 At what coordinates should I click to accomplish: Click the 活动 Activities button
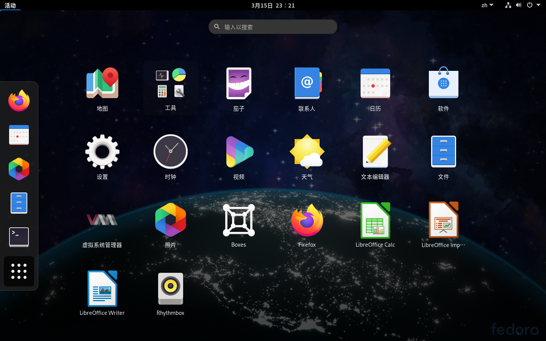pos(10,5)
